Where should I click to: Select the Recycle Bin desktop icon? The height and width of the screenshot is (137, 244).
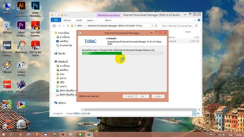(7, 27)
